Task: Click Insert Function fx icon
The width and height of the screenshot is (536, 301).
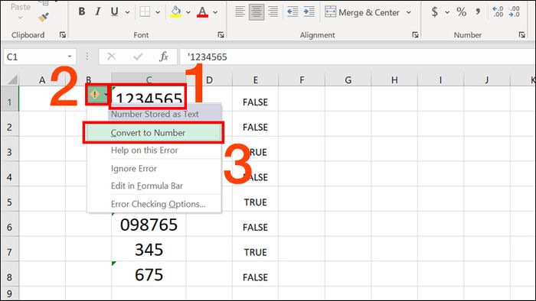Action: point(164,57)
